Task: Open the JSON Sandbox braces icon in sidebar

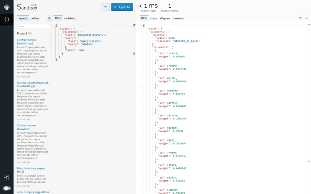Action: tap(7, 19)
